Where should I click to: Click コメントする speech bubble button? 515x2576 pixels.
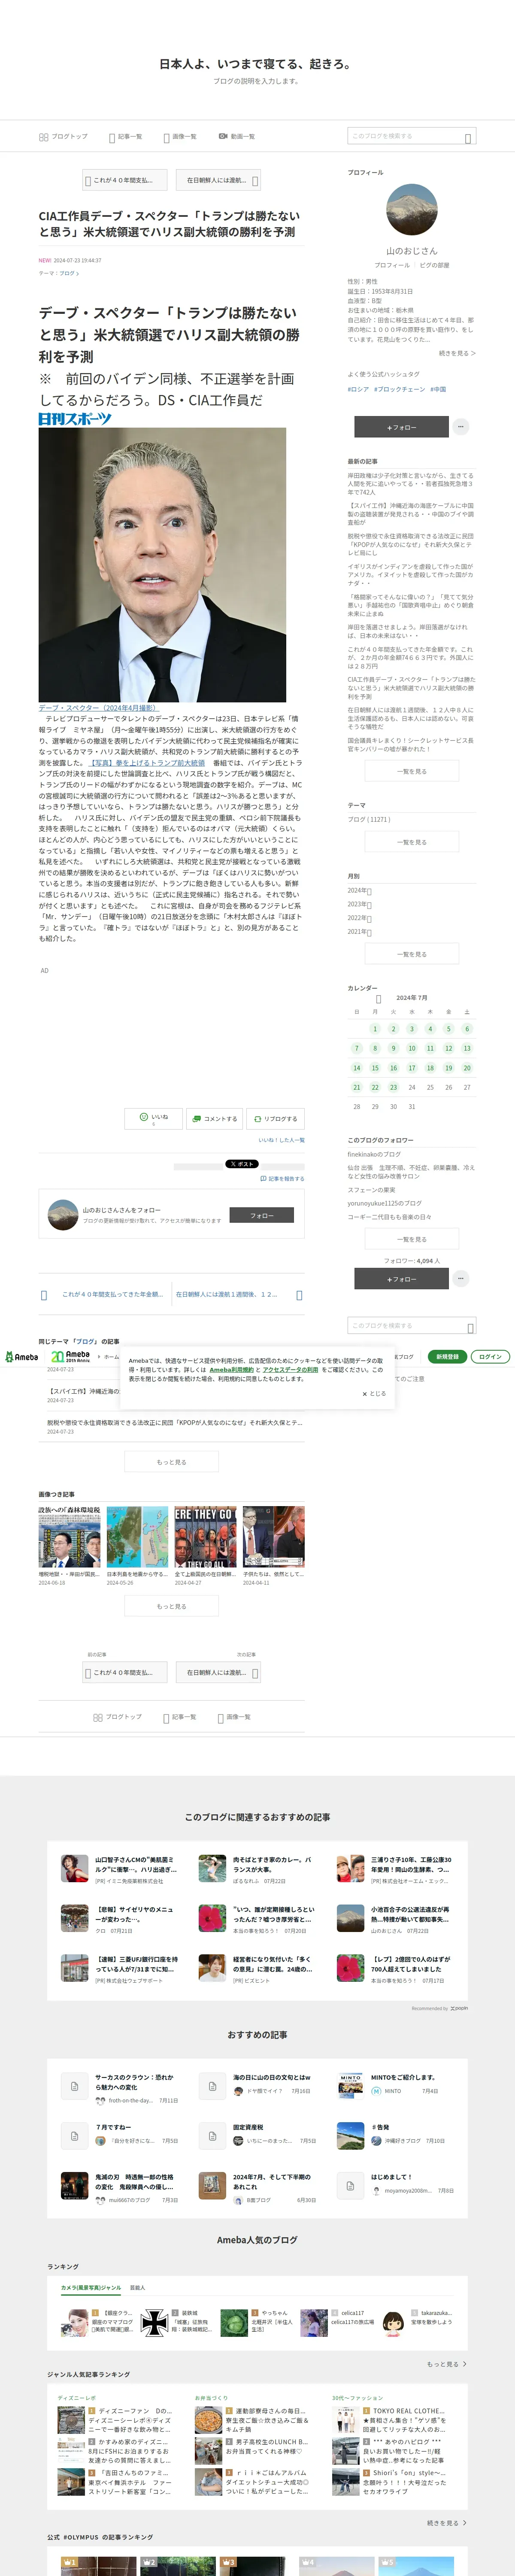tap(214, 1118)
